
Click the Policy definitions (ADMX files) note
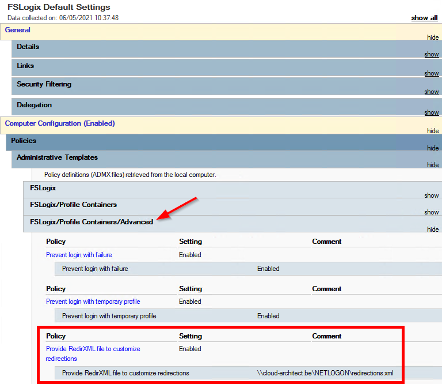[130, 174]
